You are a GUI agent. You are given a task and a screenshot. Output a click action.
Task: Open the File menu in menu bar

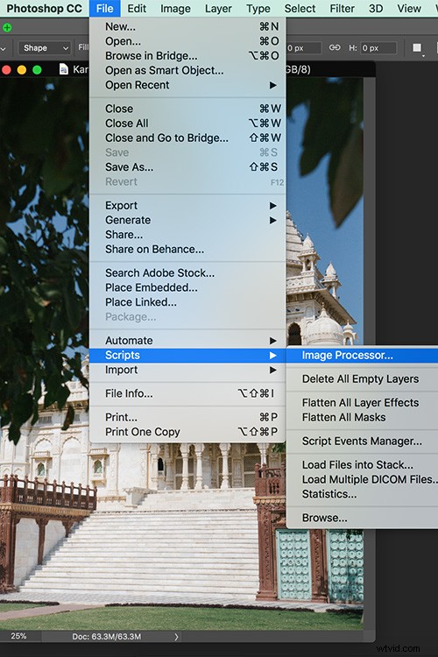click(105, 9)
